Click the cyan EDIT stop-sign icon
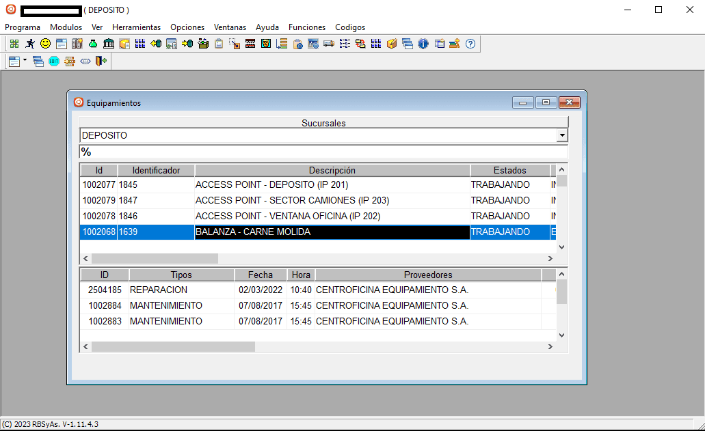Screen dimensions: 705x431 tap(54, 61)
